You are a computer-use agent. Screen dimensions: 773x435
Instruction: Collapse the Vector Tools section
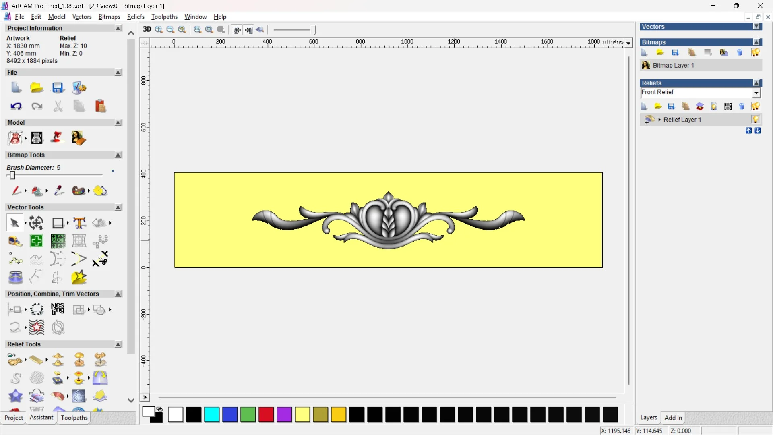click(118, 207)
